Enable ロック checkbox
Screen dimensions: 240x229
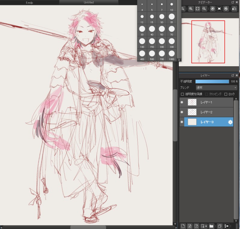click(226, 94)
